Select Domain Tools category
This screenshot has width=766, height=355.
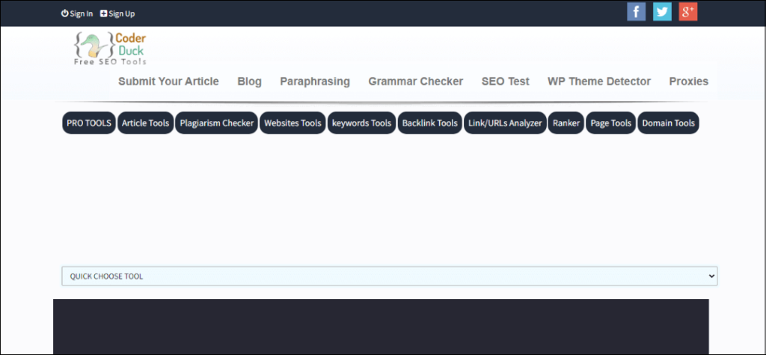(x=668, y=123)
